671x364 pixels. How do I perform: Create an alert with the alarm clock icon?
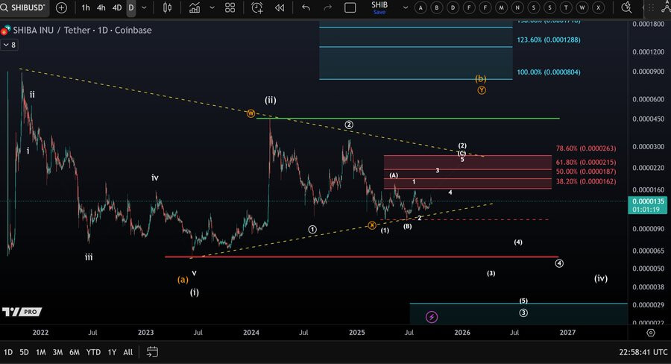(x=256, y=7)
